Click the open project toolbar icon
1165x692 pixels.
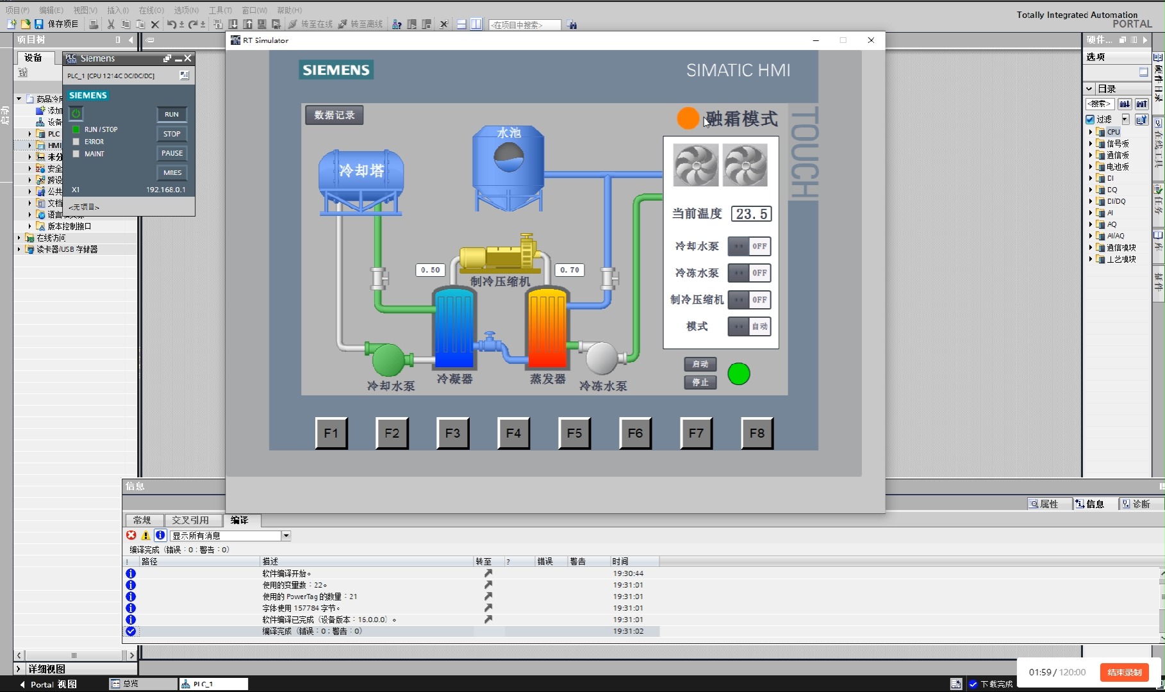click(26, 24)
